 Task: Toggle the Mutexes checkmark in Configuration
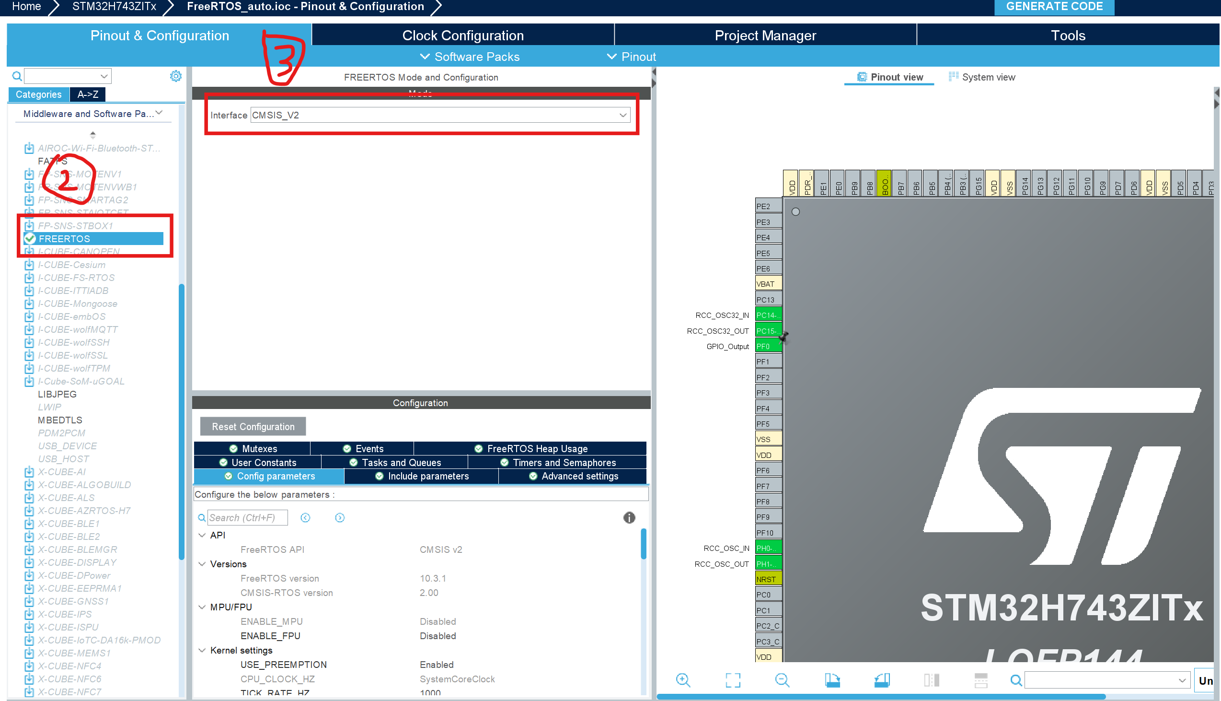pos(233,448)
